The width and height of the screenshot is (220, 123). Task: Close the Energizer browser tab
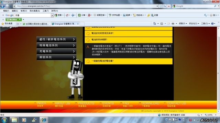(78, 24)
